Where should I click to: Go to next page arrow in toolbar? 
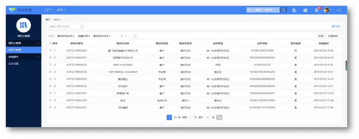(129, 36)
